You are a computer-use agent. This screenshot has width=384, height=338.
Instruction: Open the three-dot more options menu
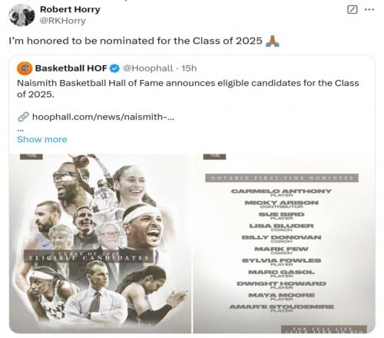[x=369, y=10]
